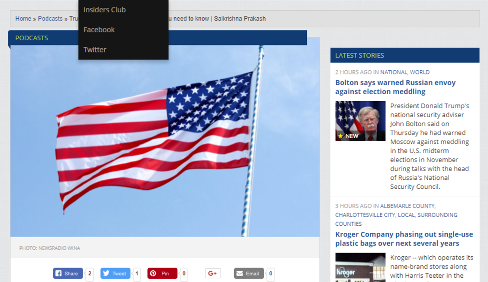The width and height of the screenshot is (488, 282).
Task: Click the Email share button
Action: [249, 274]
